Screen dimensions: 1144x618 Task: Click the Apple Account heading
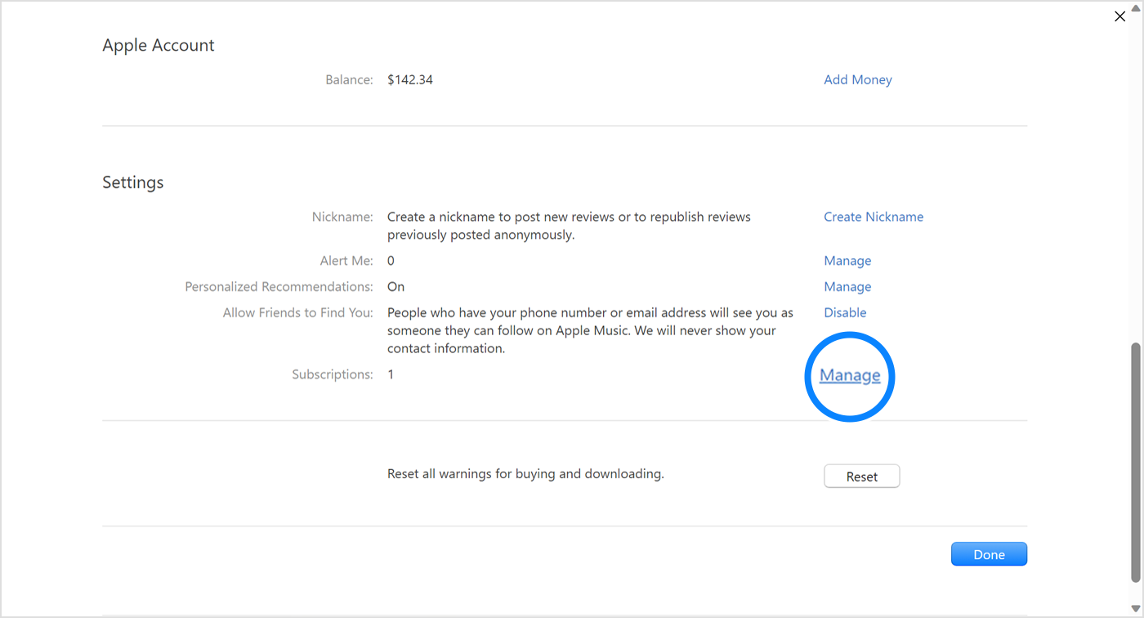pos(158,46)
